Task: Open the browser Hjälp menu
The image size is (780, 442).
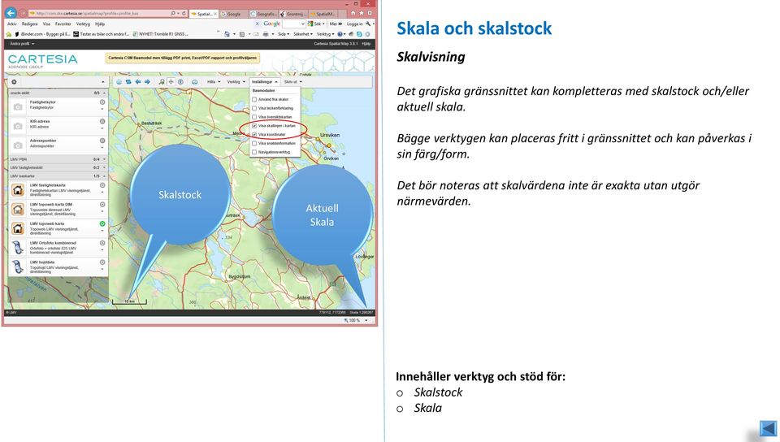Action: tap(99, 24)
